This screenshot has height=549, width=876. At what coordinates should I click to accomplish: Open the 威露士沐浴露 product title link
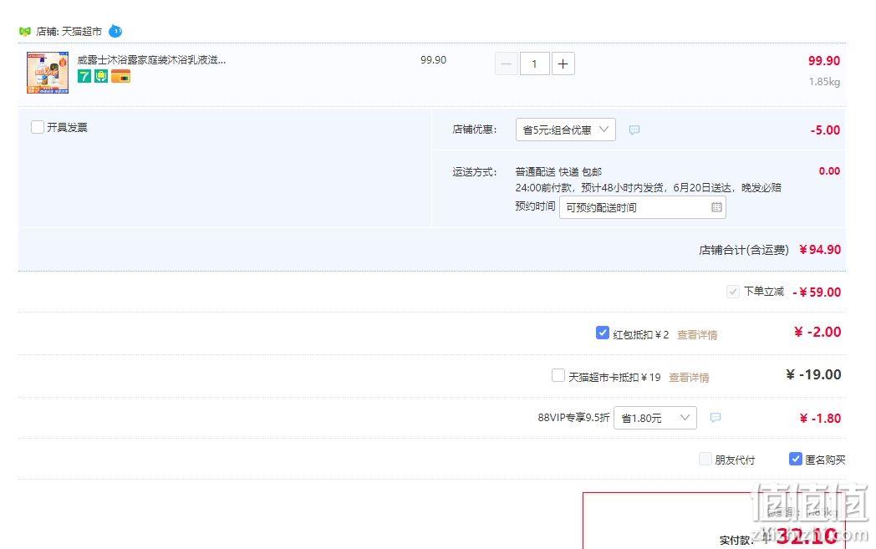(x=151, y=60)
